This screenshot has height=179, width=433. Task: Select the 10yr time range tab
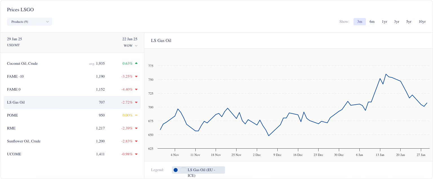tap(422, 21)
